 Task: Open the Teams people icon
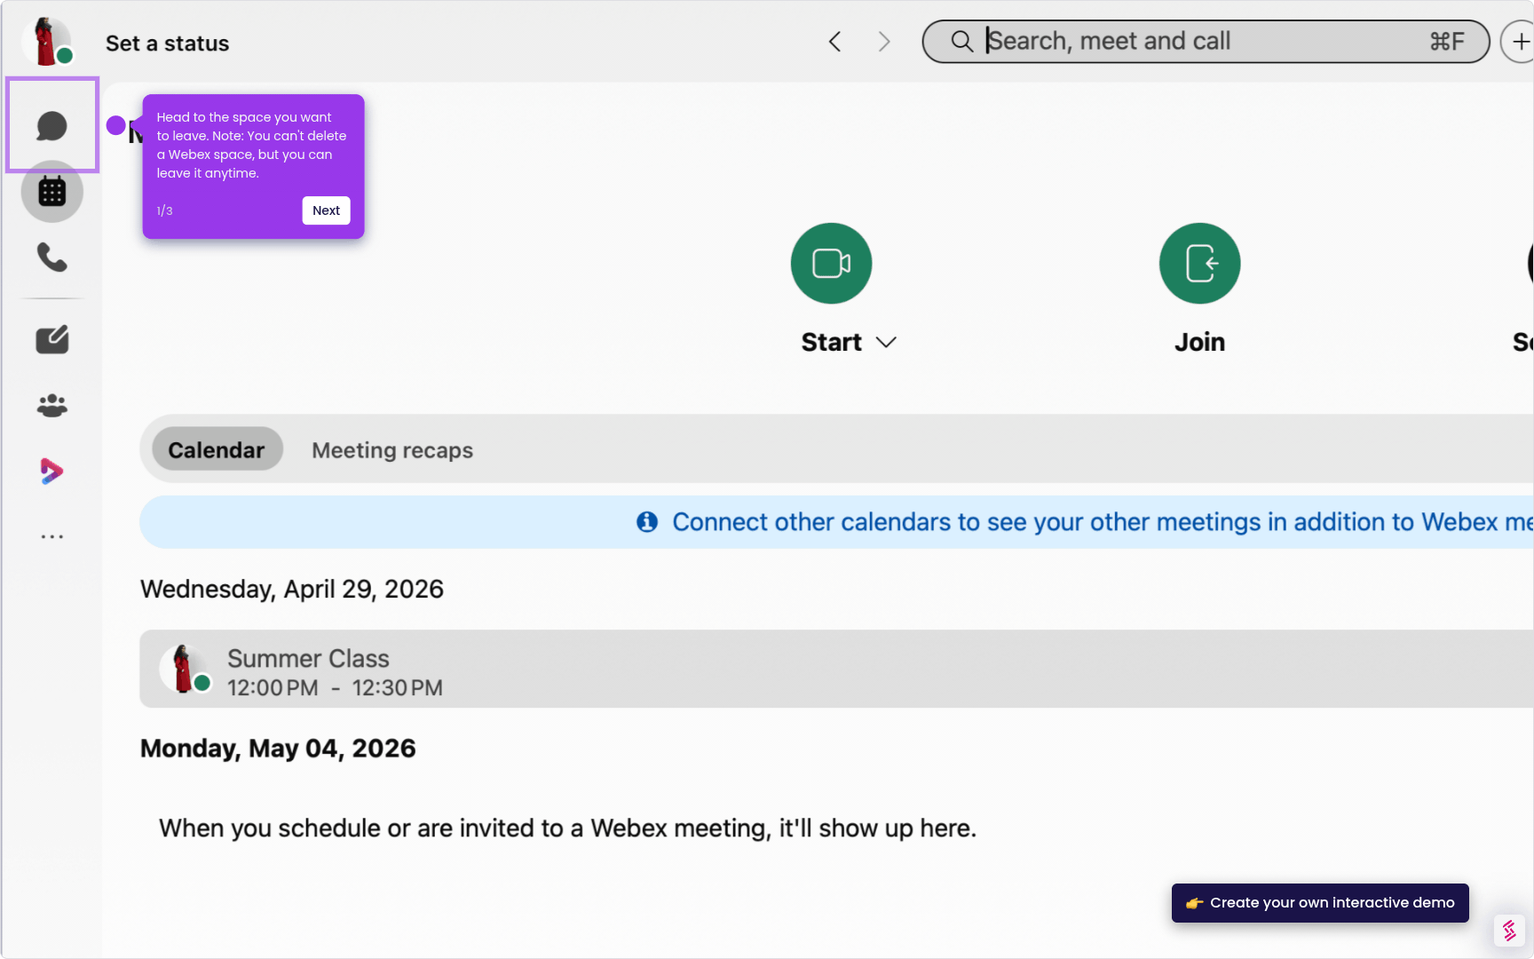click(52, 406)
